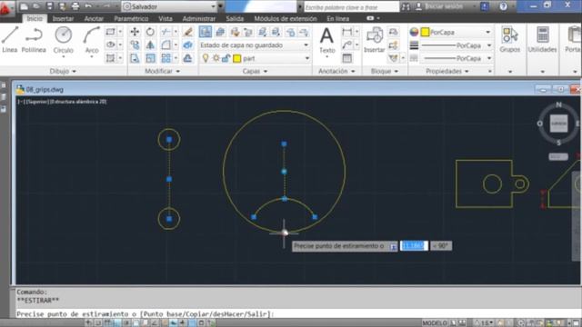582x327 pixels.
Task: Click the command line prompt input
Action: pyautogui.click(x=297, y=314)
